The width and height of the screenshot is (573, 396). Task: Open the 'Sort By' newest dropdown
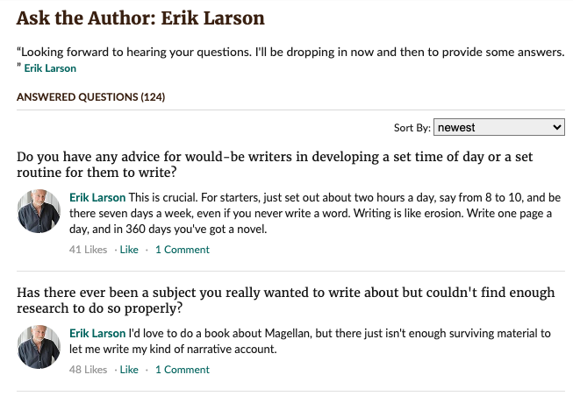498,127
